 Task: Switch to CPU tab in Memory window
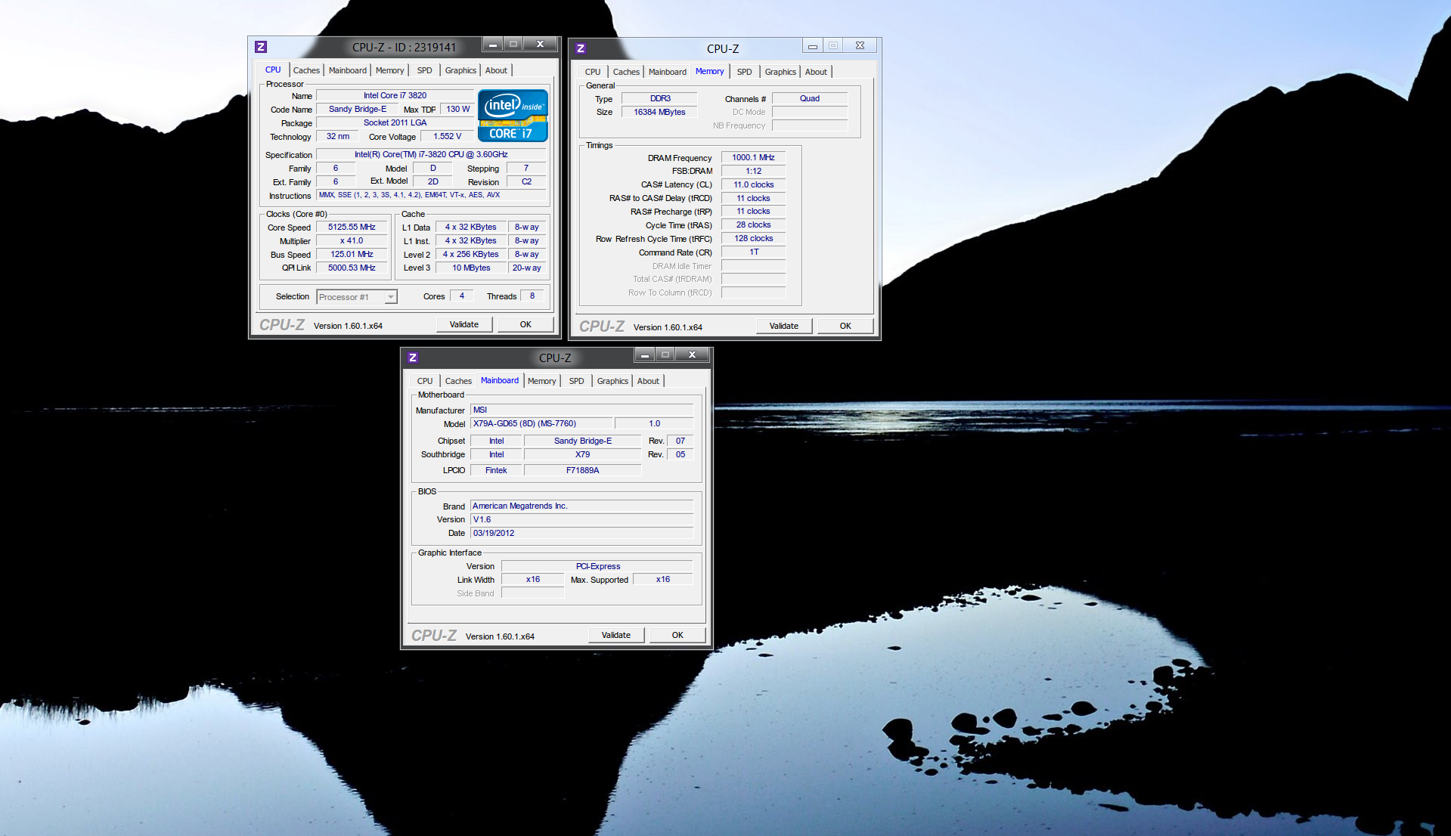[x=593, y=72]
